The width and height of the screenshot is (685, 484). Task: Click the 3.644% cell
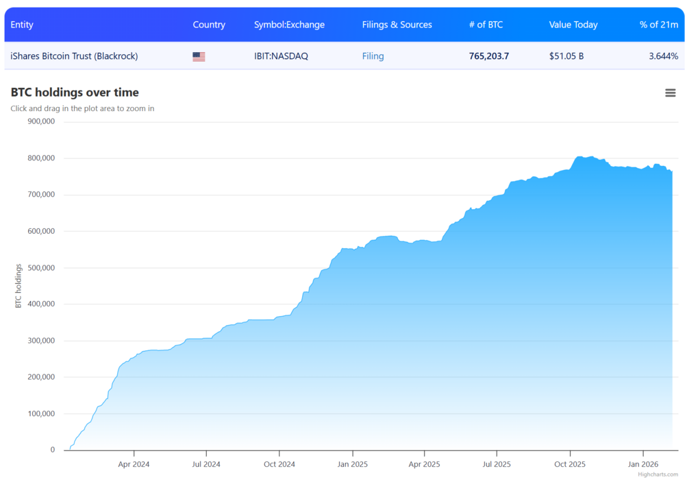tap(663, 56)
